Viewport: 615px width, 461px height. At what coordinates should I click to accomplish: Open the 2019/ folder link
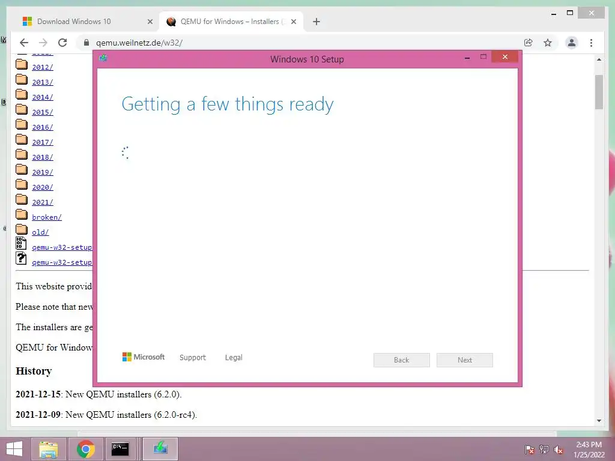pos(43,172)
